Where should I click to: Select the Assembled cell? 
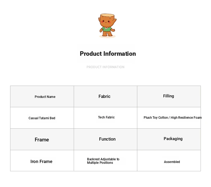[169, 161]
